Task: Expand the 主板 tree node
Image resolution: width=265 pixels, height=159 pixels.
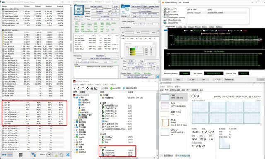Action: pos(75,120)
